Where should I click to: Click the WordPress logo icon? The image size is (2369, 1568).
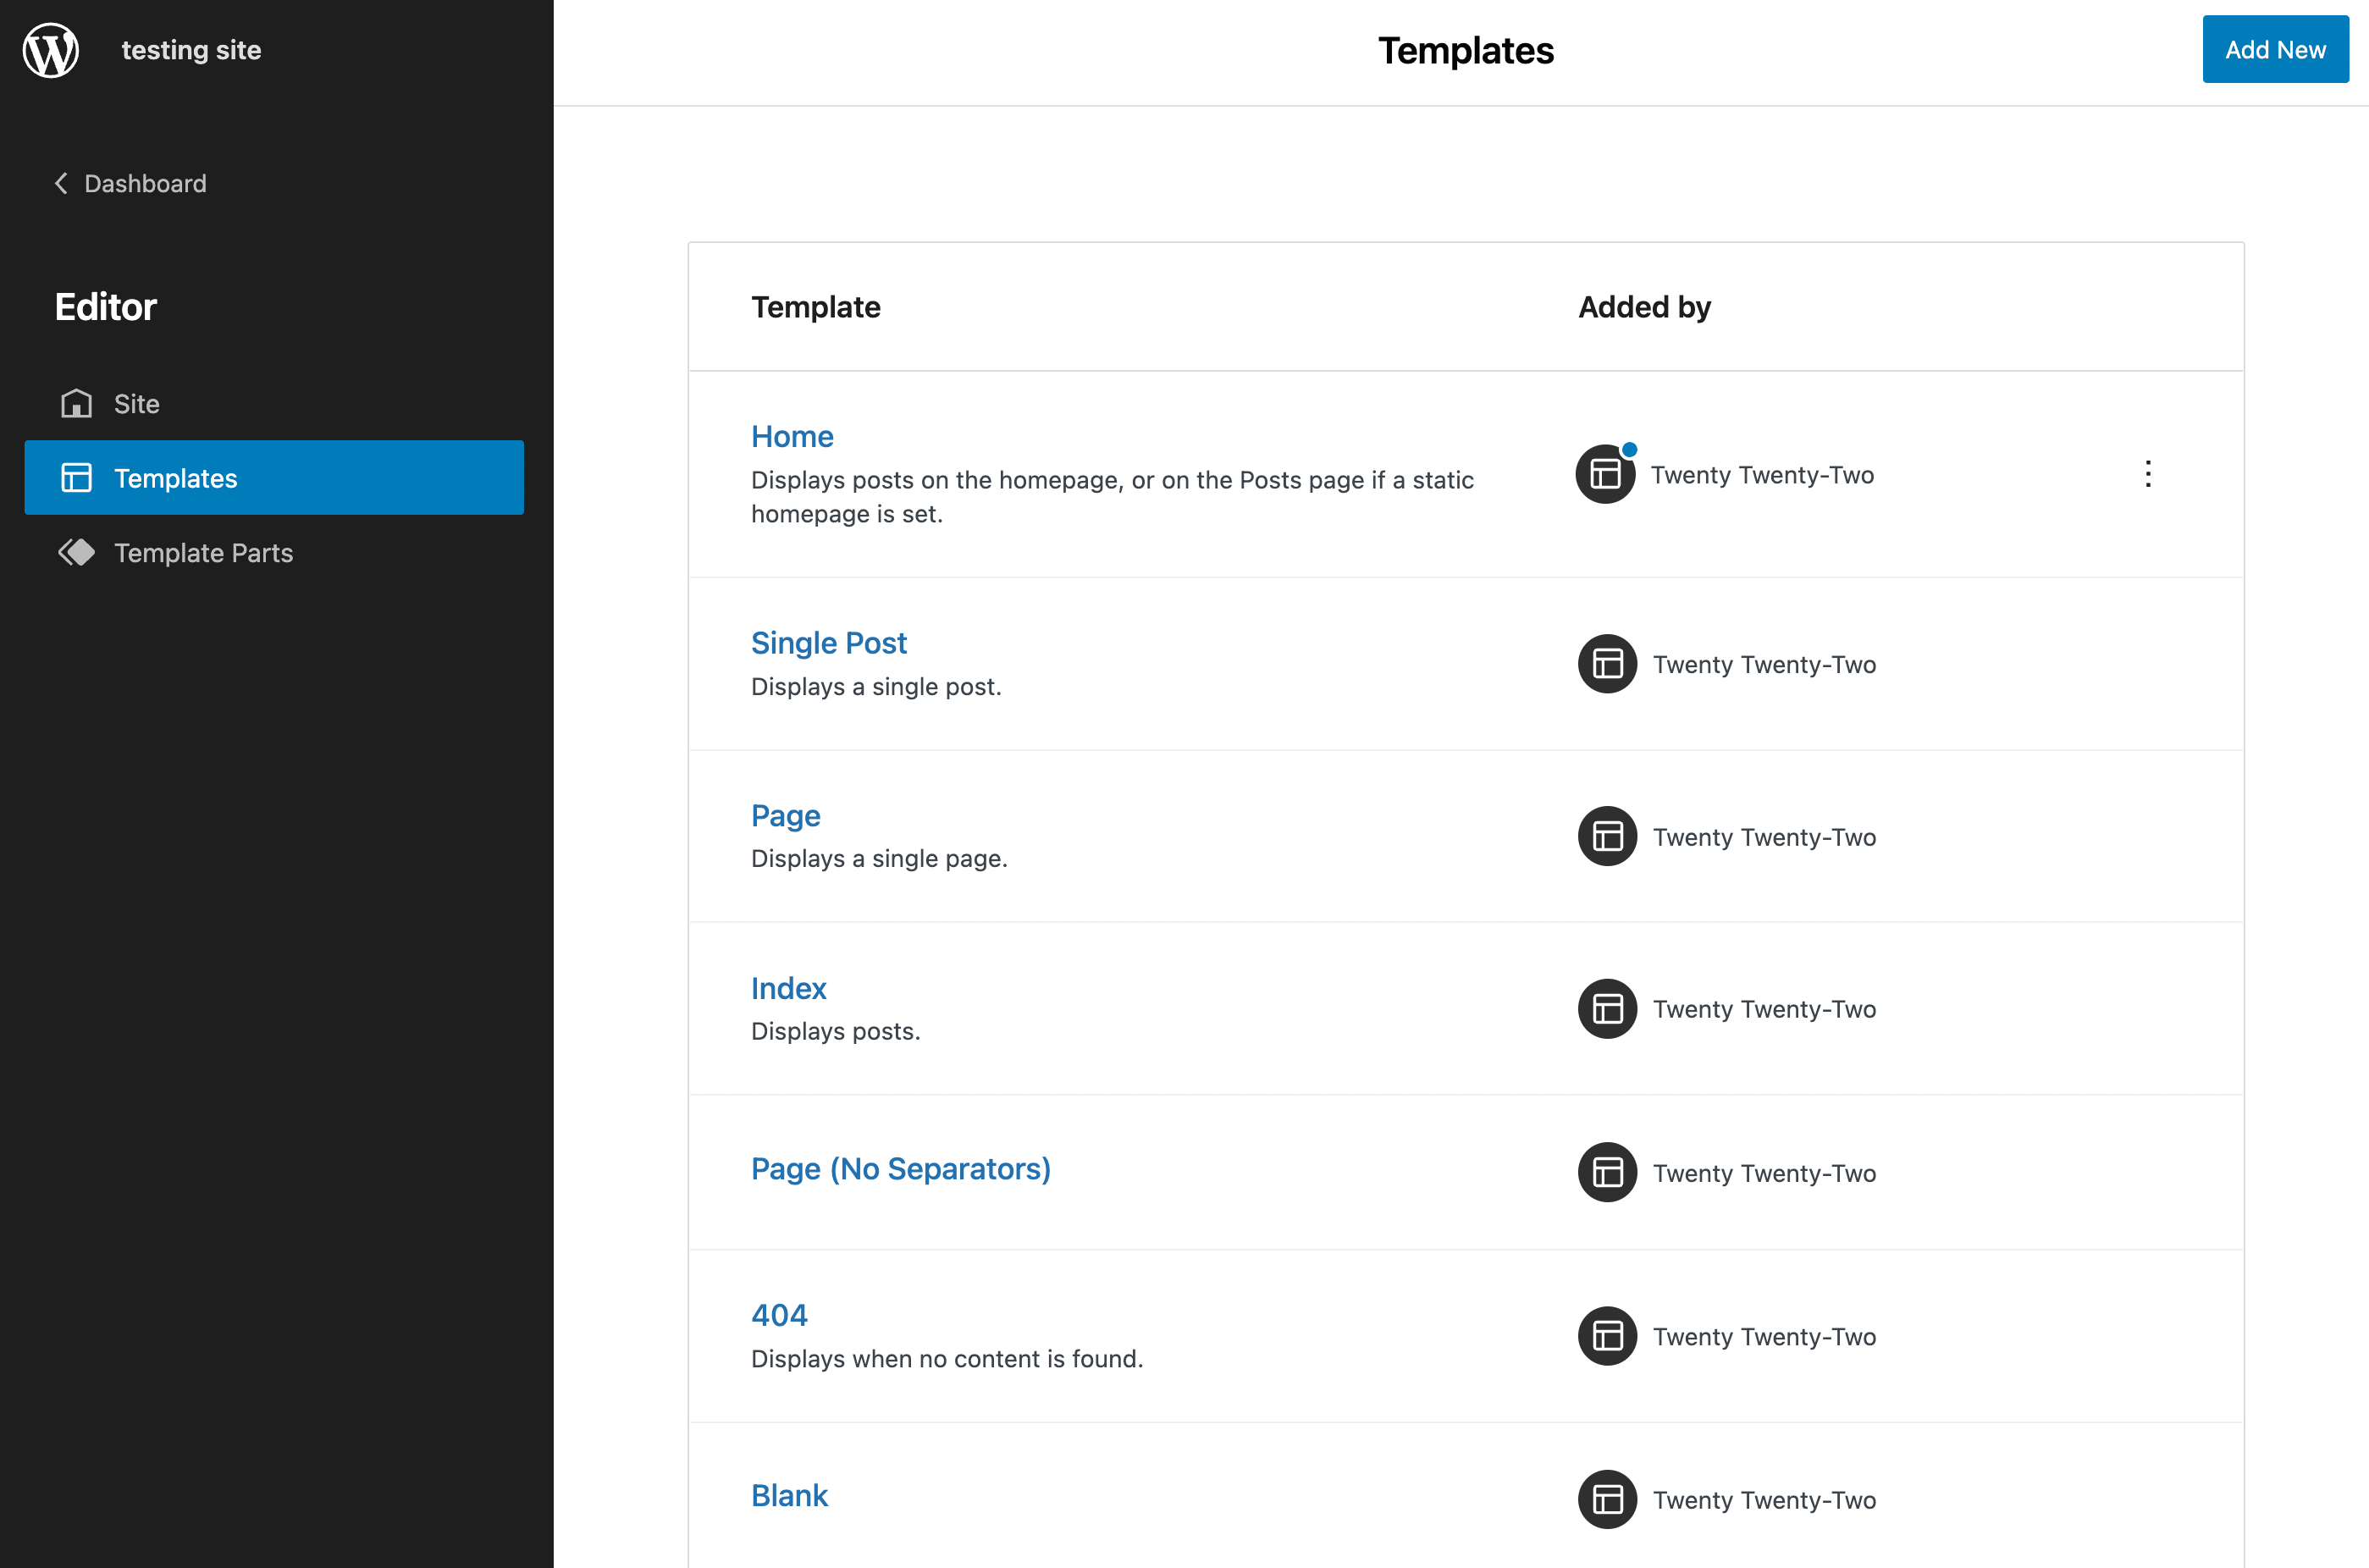51,50
